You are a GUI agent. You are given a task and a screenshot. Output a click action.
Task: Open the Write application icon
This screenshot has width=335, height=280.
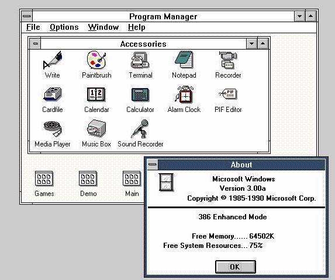click(x=53, y=60)
